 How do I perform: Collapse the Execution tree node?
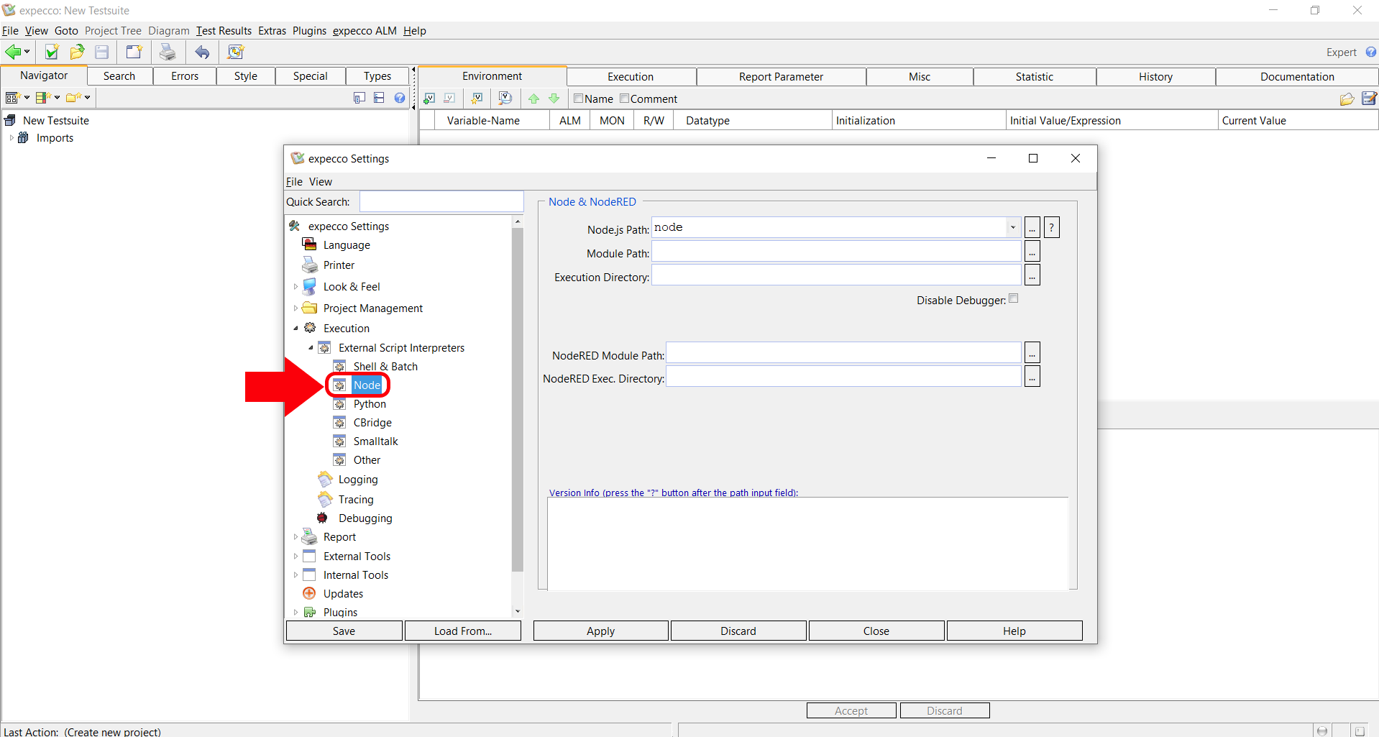point(295,329)
